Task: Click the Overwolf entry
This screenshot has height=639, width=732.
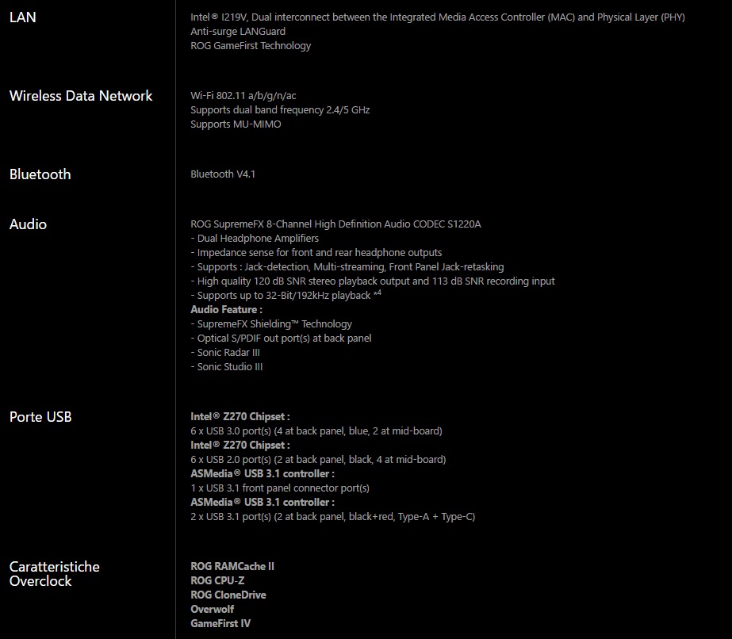Action: (x=213, y=610)
